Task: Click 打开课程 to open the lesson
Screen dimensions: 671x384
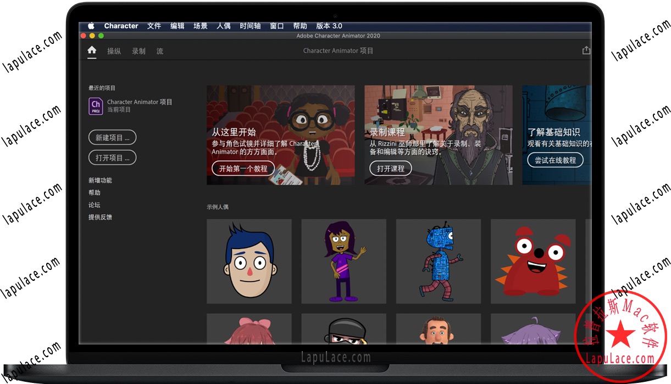Action: pyautogui.click(x=390, y=168)
